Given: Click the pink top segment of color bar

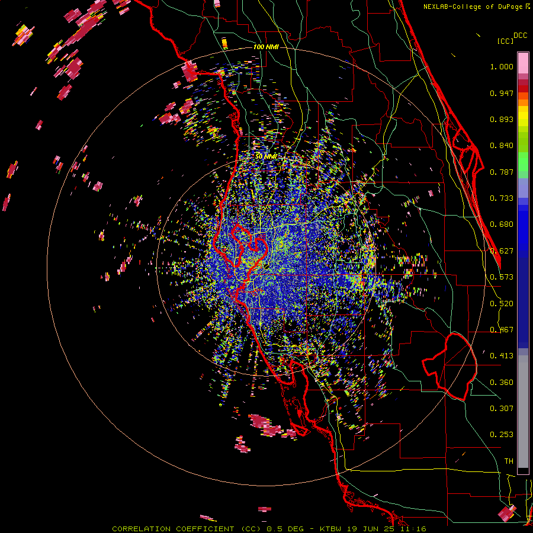Looking at the screenshot, I should 523,63.
